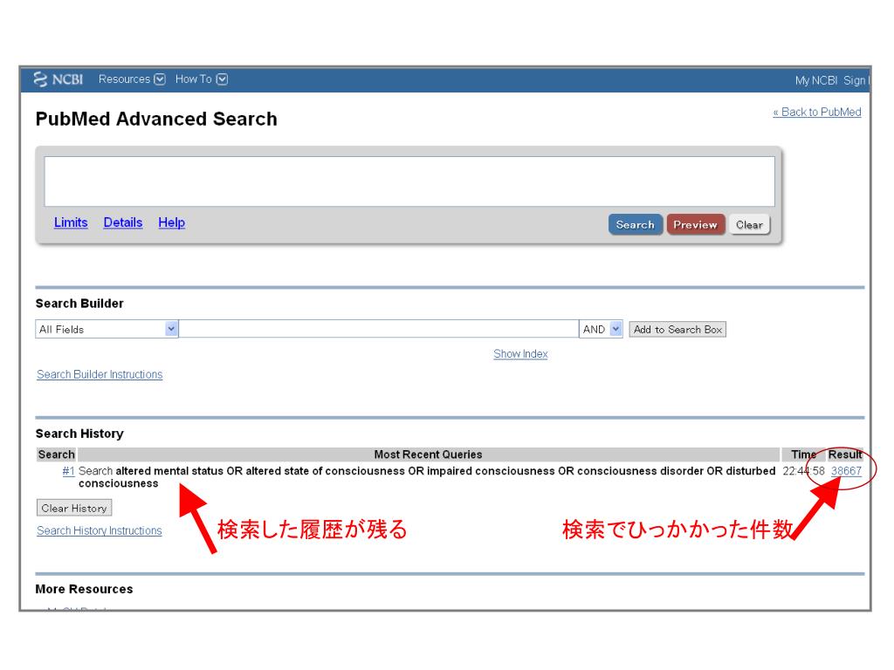Click the Search History heading
894x670 pixels.
(79, 434)
